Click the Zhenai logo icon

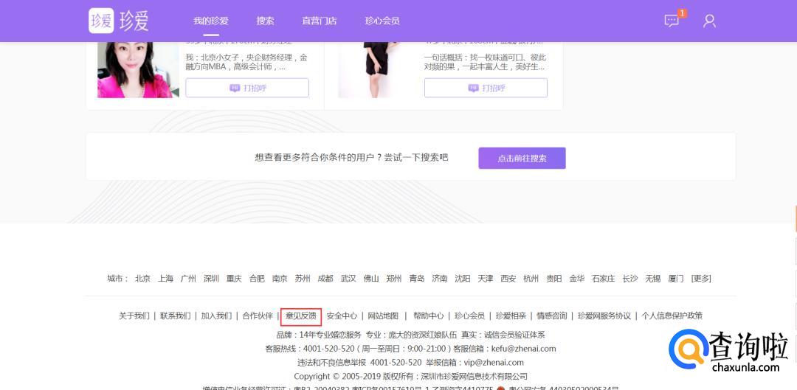(x=101, y=21)
